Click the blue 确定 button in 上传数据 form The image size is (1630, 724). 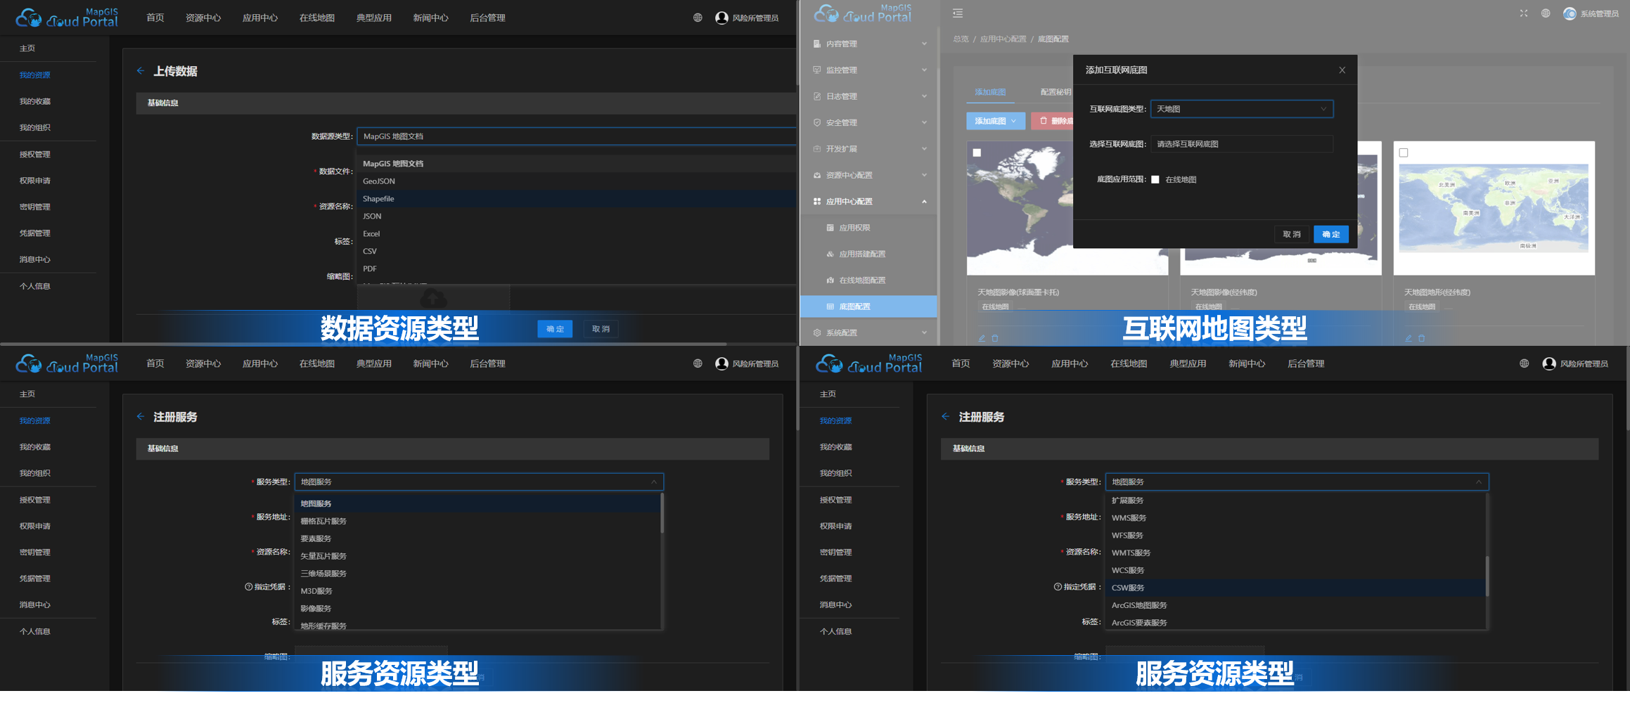[555, 329]
